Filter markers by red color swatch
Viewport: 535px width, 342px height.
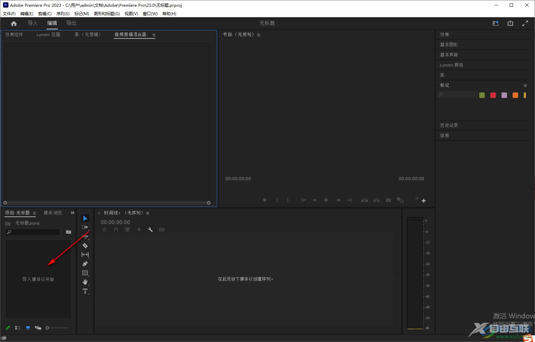tap(493, 95)
